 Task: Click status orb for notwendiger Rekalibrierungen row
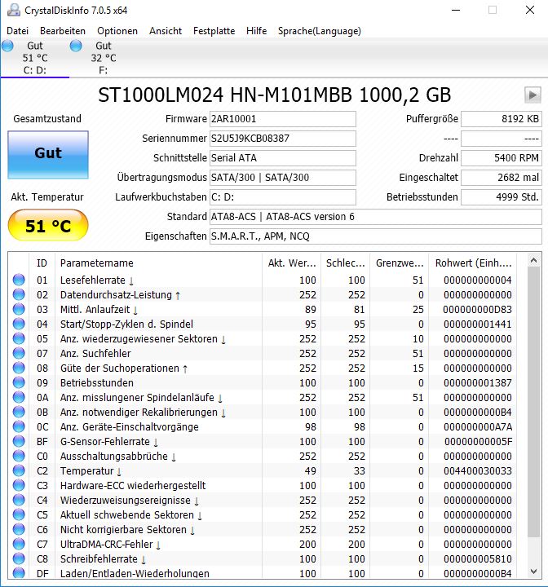(19, 412)
